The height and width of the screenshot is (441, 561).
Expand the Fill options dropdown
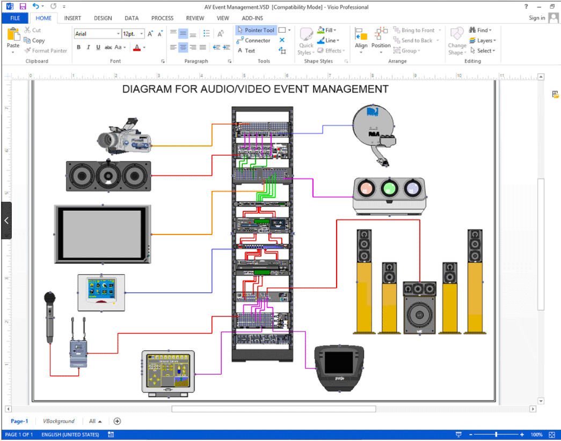(x=336, y=31)
